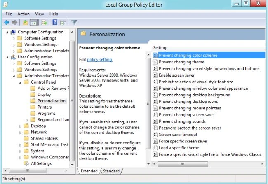
Task: Click the User Configuration node icon
Action: (x=13, y=57)
